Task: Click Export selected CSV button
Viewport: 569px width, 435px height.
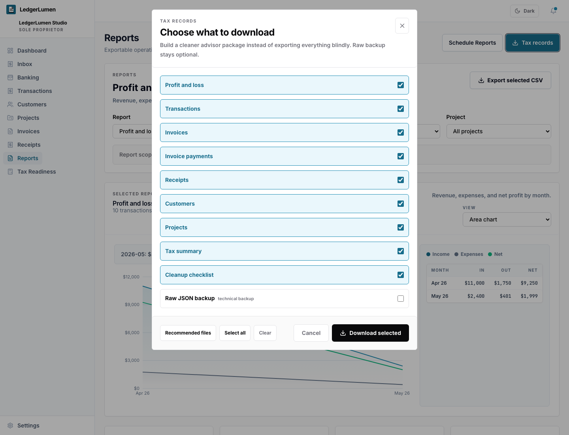Action: pos(511,80)
